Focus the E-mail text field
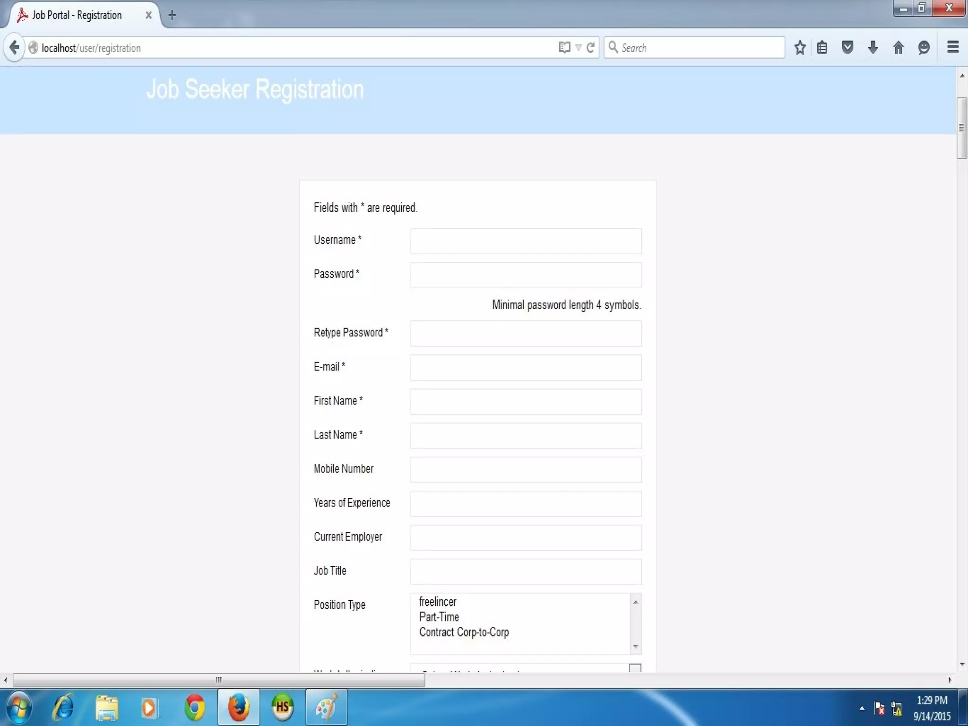 pos(526,368)
